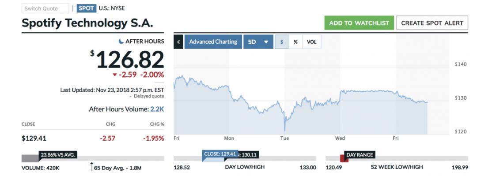This screenshot has width=477, height=176.
Task: Select the dollar price view toggle
Action: pyautogui.click(x=282, y=42)
